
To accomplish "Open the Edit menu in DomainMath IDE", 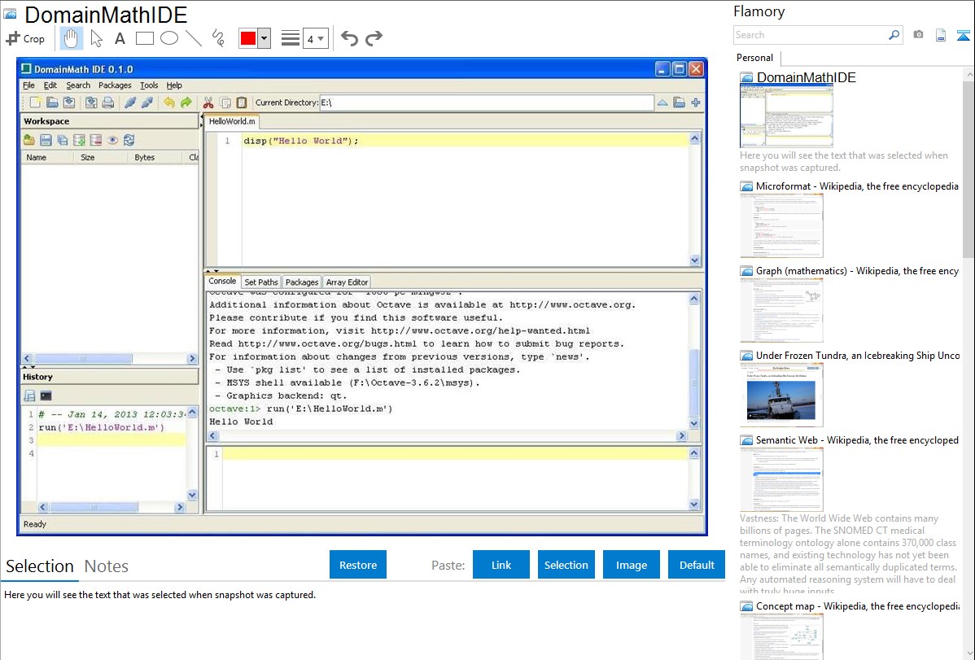I will point(50,85).
